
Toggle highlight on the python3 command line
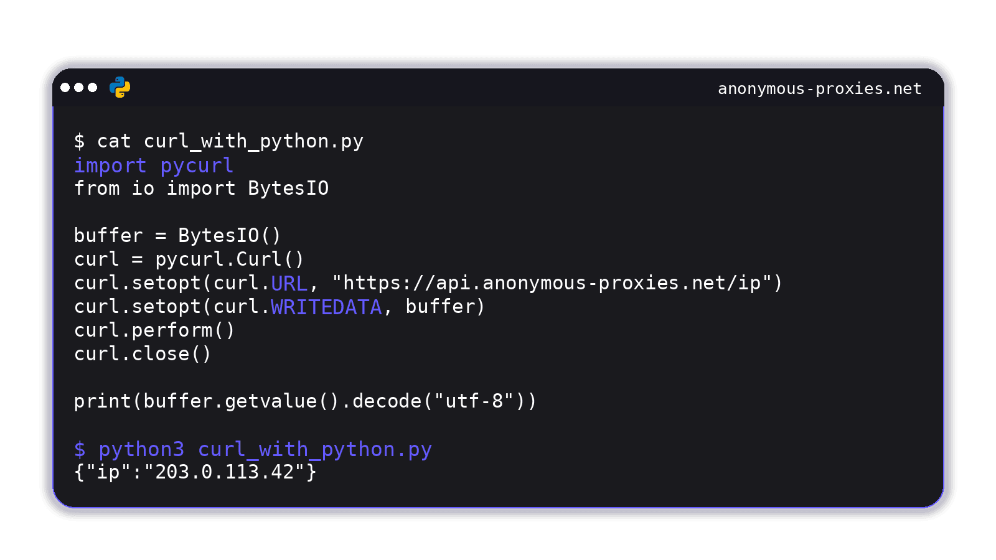point(268,449)
